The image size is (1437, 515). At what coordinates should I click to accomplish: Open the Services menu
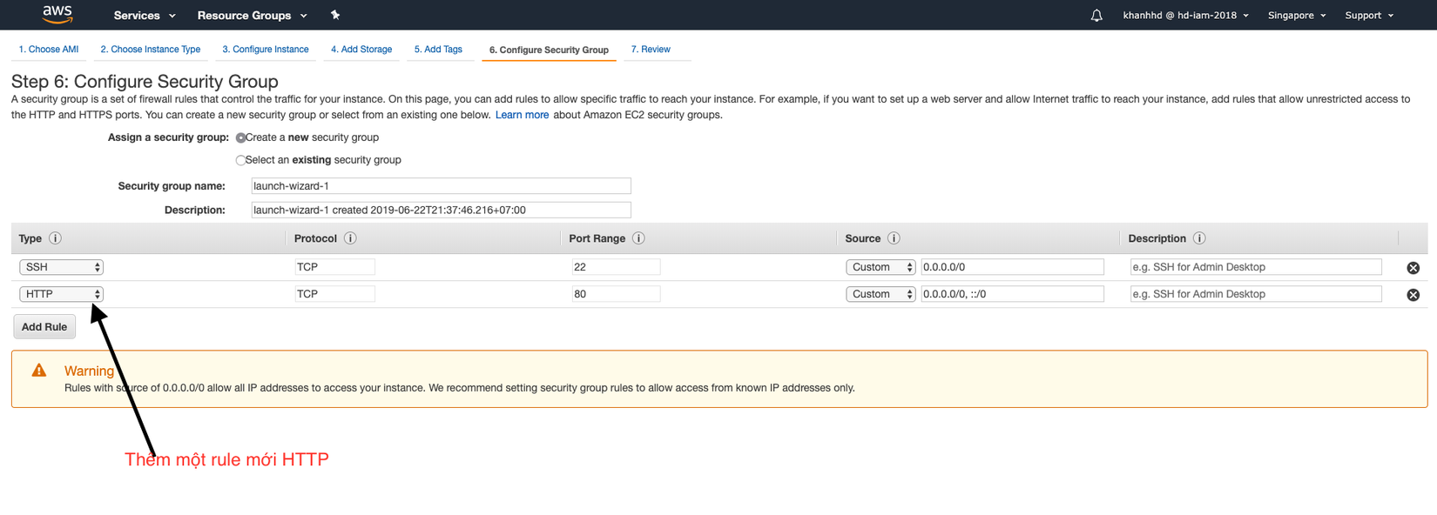coord(145,16)
